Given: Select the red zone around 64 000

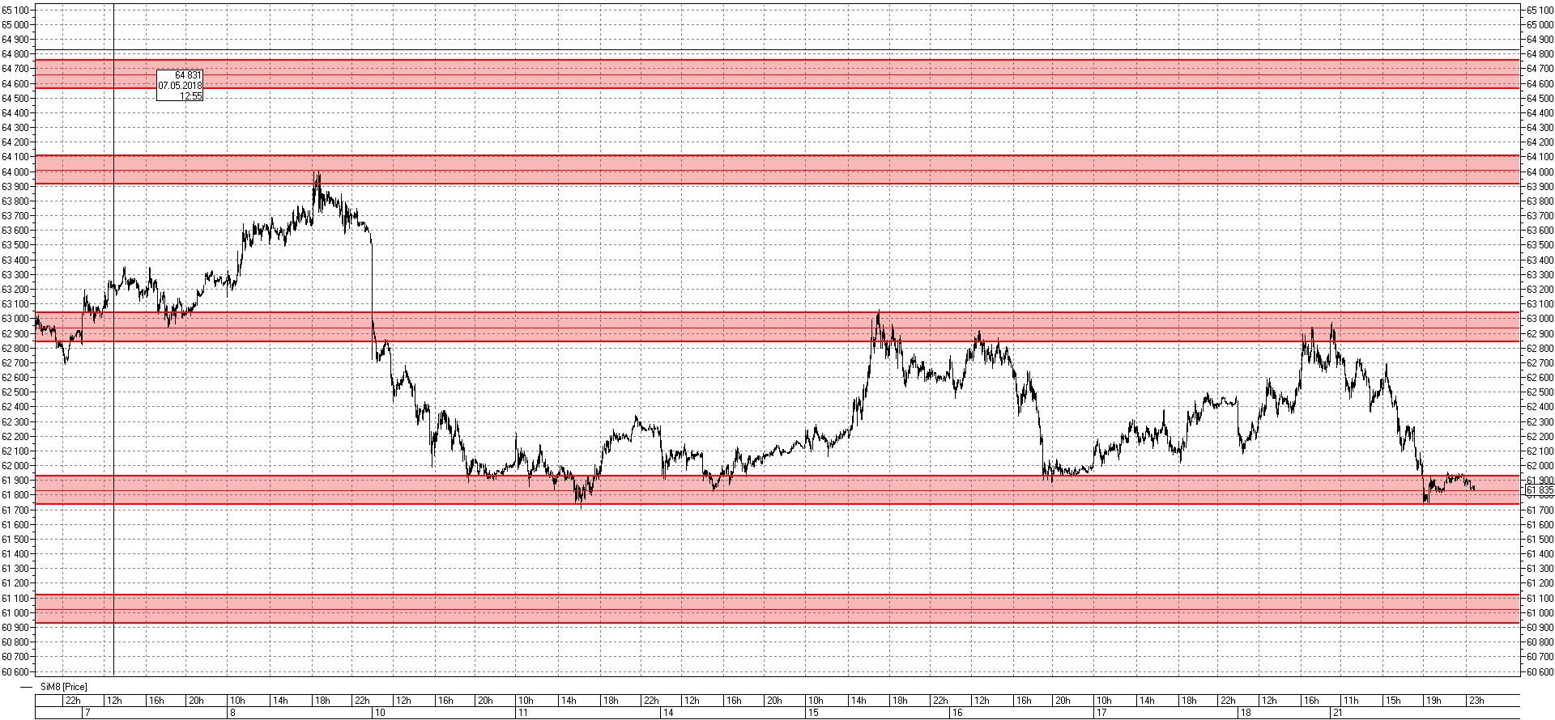Looking at the screenshot, I should pos(777,170).
